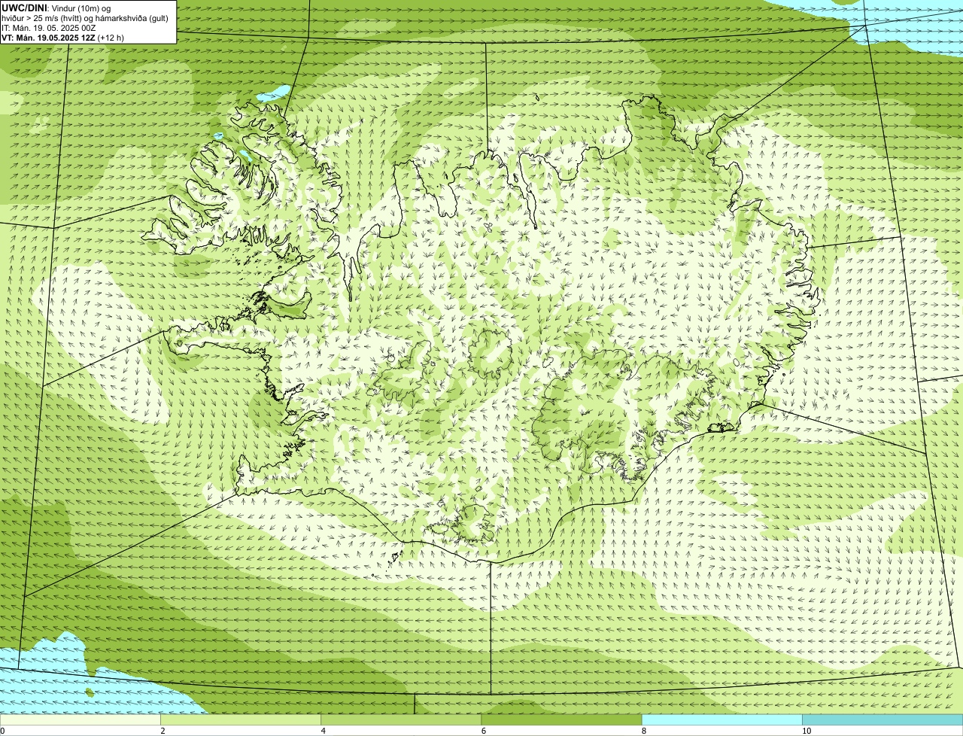Screen dimensions: 963x736
Task: Select the 0–2 m/s pale color swatch
Action: pyautogui.click(x=80, y=719)
